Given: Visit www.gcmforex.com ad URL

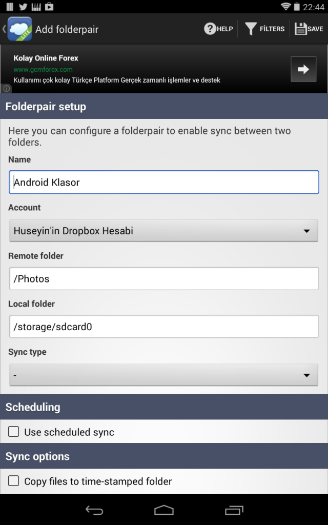Looking at the screenshot, I should [43, 69].
